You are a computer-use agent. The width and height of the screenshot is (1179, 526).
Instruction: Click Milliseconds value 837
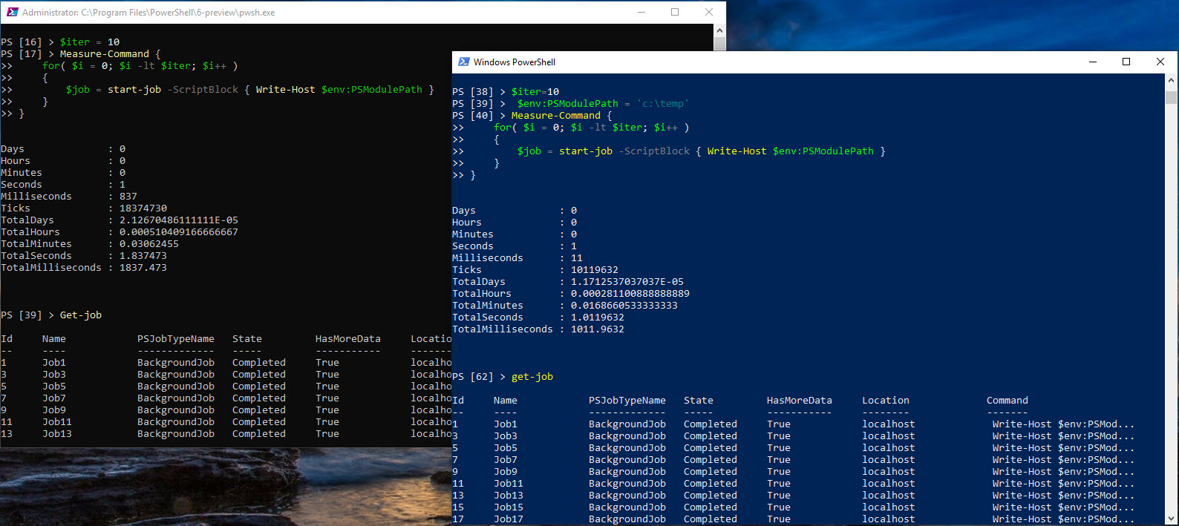point(128,197)
